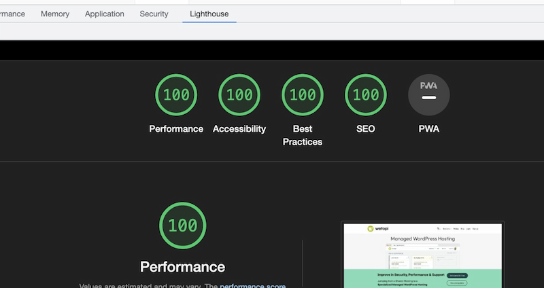Select the Best Practices score circle

click(x=303, y=95)
